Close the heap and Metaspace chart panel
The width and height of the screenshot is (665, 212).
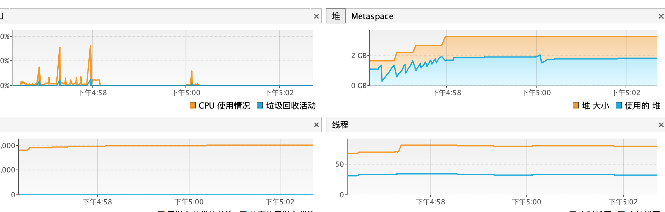[661, 16]
